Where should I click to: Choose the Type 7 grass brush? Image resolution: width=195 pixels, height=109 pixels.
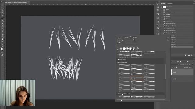[x=136, y=82]
